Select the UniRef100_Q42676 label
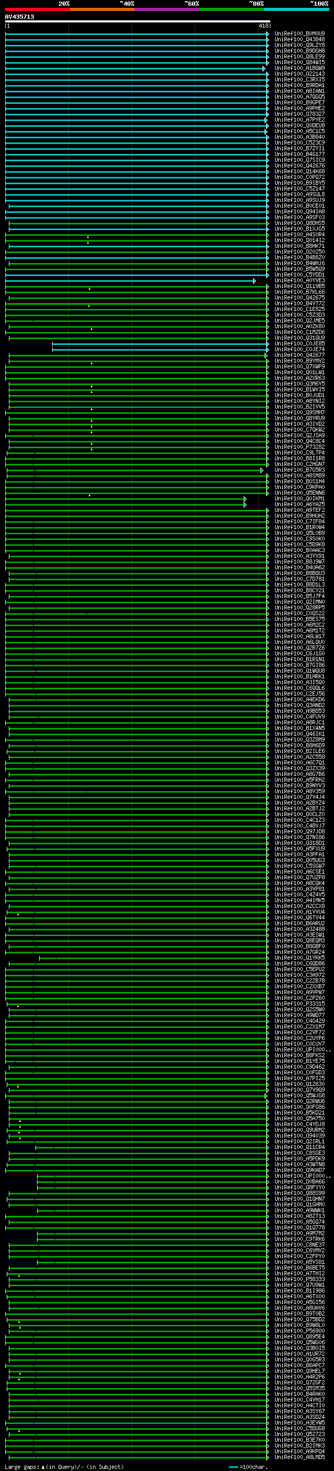This screenshot has width=334, height=1471. pyautogui.click(x=300, y=165)
